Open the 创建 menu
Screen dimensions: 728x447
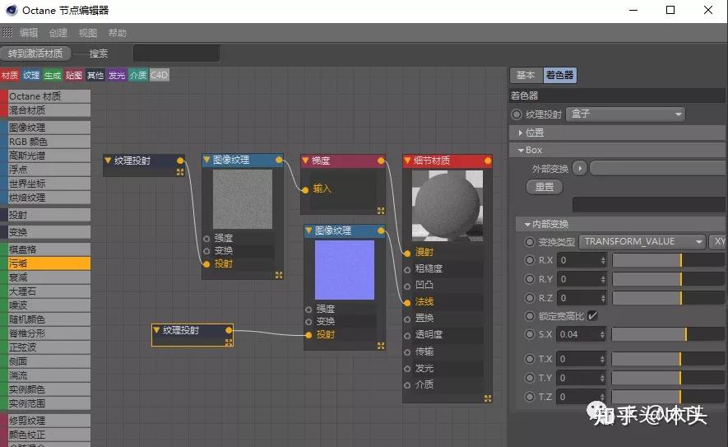click(x=58, y=33)
